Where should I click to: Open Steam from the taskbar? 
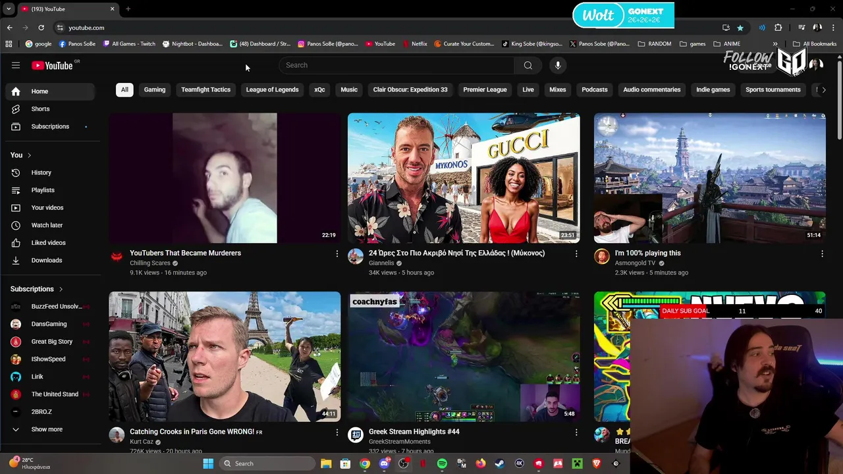tap(500, 463)
